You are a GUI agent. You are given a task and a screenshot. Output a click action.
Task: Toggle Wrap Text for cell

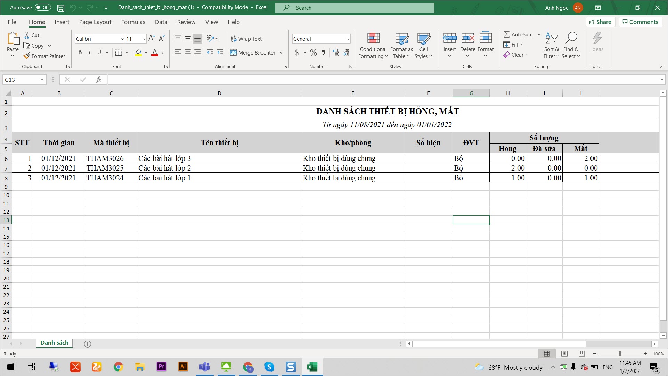[x=246, y=39]
